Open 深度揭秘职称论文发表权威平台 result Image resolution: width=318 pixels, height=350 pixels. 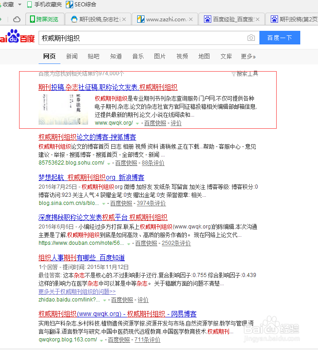tap(103, 218)
